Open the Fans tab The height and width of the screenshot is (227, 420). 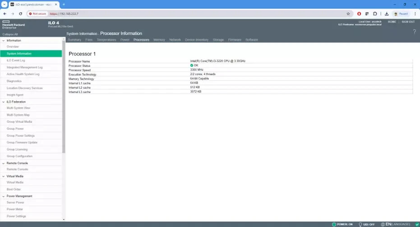89,40
